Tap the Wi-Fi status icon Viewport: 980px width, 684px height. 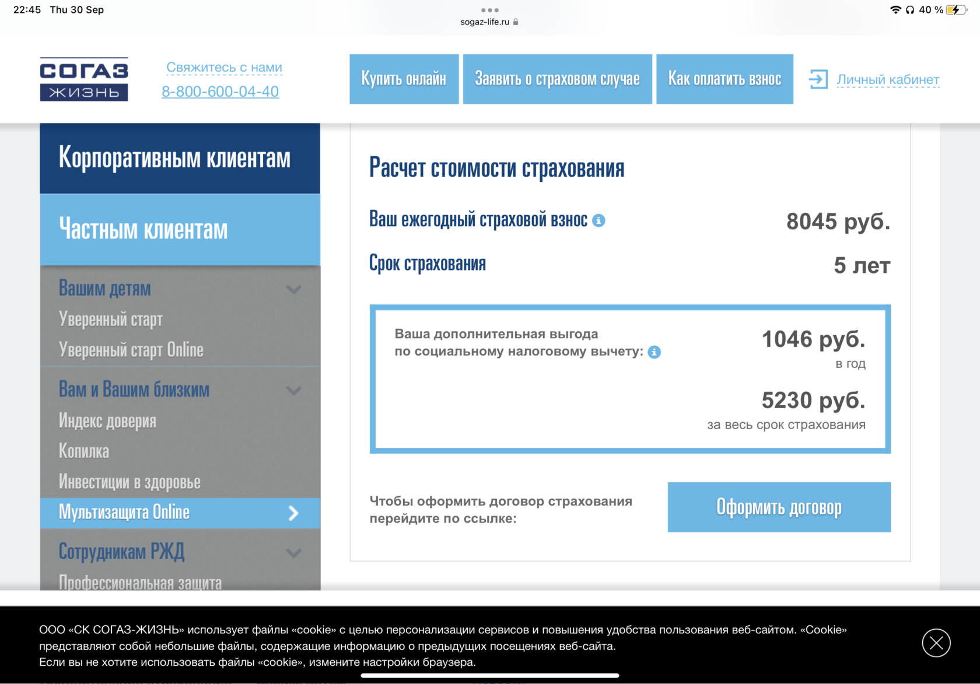[895, 10]
